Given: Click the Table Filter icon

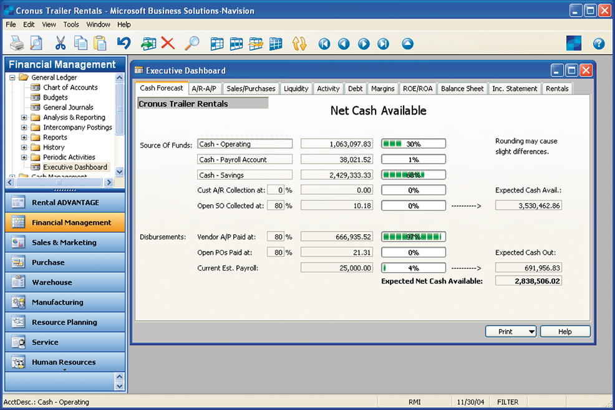Looking at the screenshot, I should point(236,44).
